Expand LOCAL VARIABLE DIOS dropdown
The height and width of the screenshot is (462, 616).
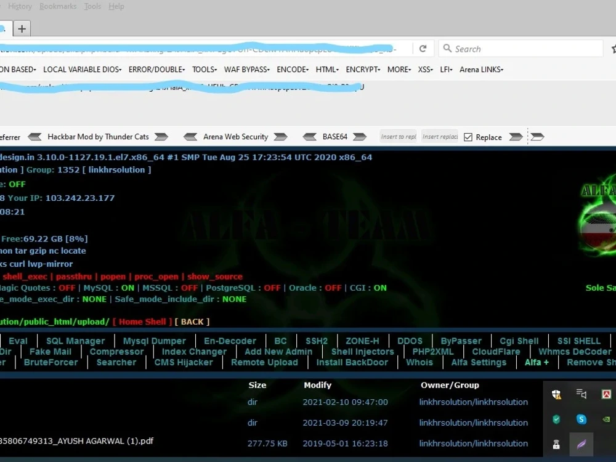(x=82, y=70)
